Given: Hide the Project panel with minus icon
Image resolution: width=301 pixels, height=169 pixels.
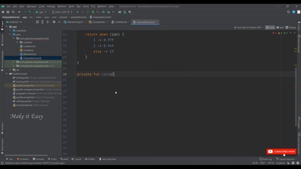Looking at the screenshot, I should [59, 22].
